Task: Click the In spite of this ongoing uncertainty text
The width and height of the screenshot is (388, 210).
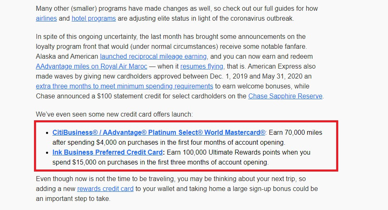Action: tap(86, 37)
